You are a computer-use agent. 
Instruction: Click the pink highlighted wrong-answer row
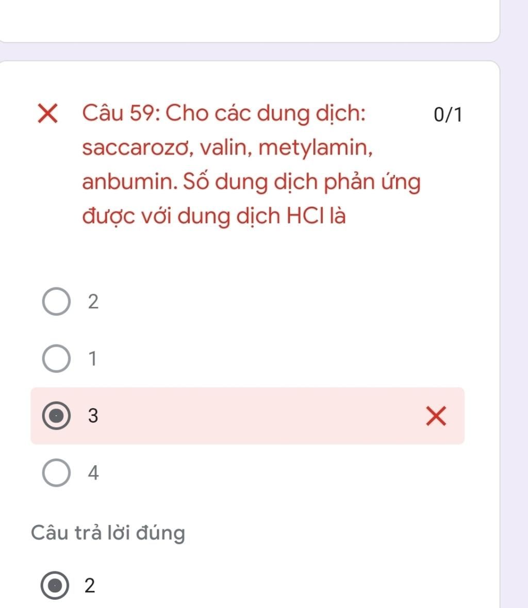[247, 416]
